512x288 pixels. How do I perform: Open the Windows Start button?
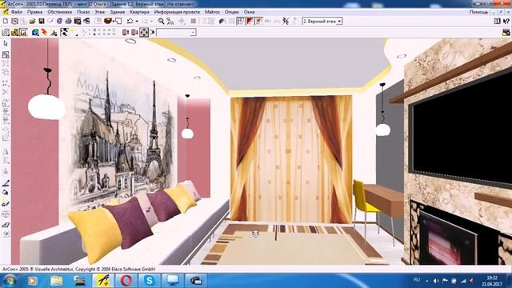point(10,281)
